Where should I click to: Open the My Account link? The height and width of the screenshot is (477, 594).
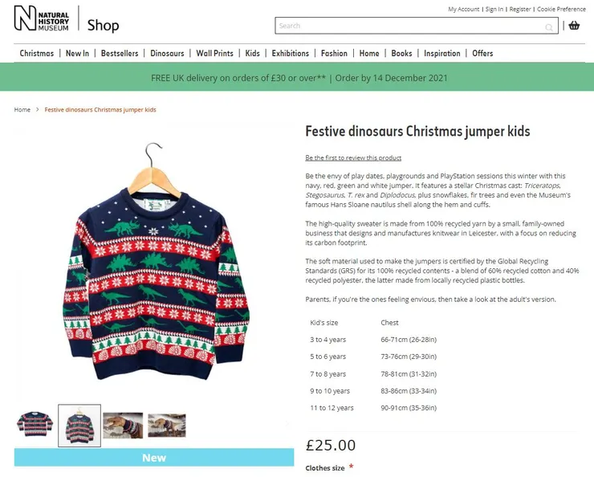point(463,9)
